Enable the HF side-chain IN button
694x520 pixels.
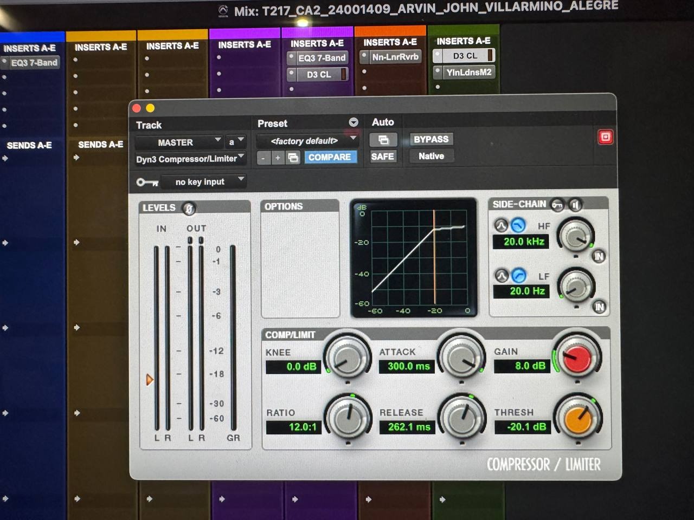599,256
